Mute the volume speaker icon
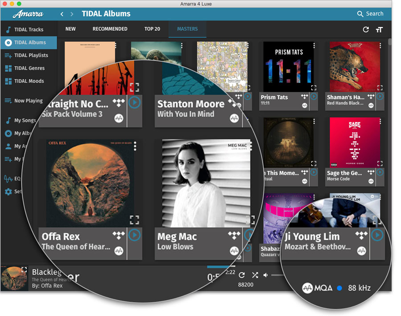The image size is (401, 316). tap(266, 275)
